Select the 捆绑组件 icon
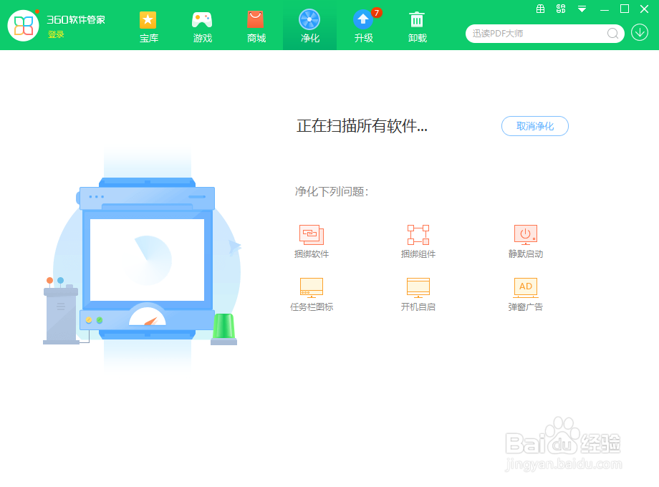The width and height of the screenshot is (659, 487). tap(418, 233)
